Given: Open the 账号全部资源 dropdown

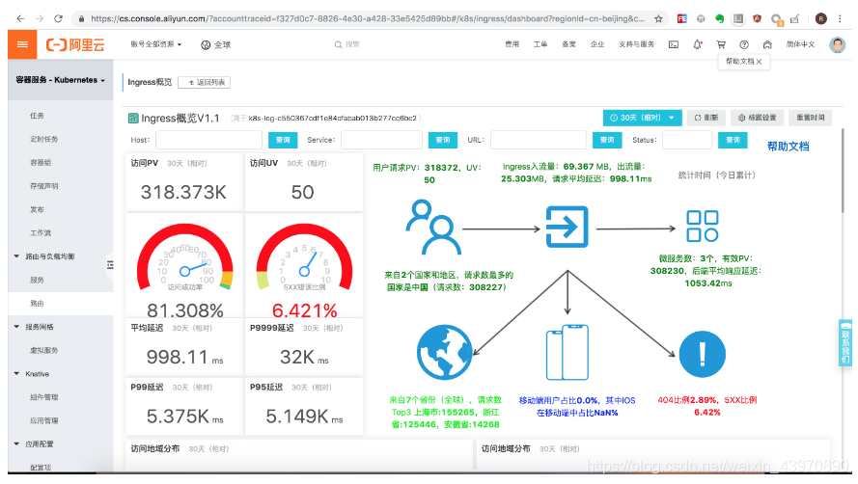Looking at the screenshot, I should click(155, 44).
